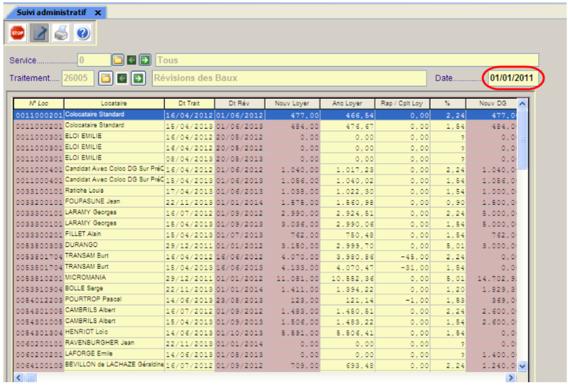Click the printer icon
The image size is (568, 385).
tap(61, 32)
